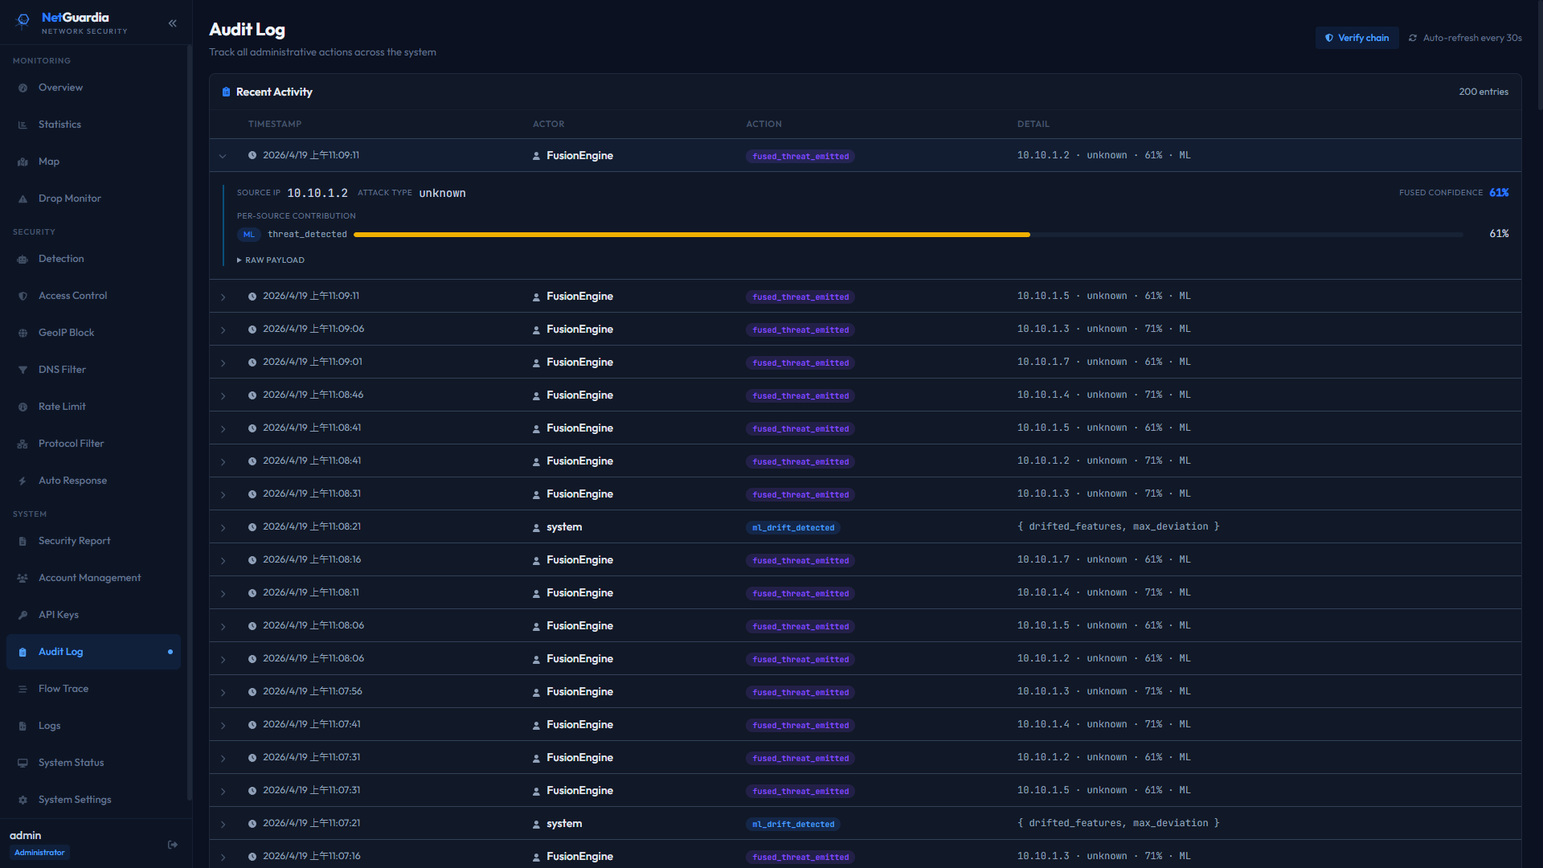Expand the 11:09:11 row for 10.10.1.5
This screenshot has height=868, width=1543.
[223, 297]
